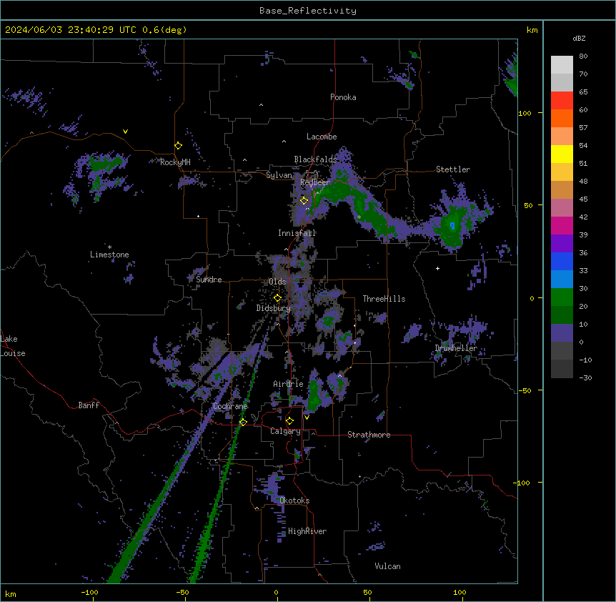Click the Drumheller city label

(456, 348)
